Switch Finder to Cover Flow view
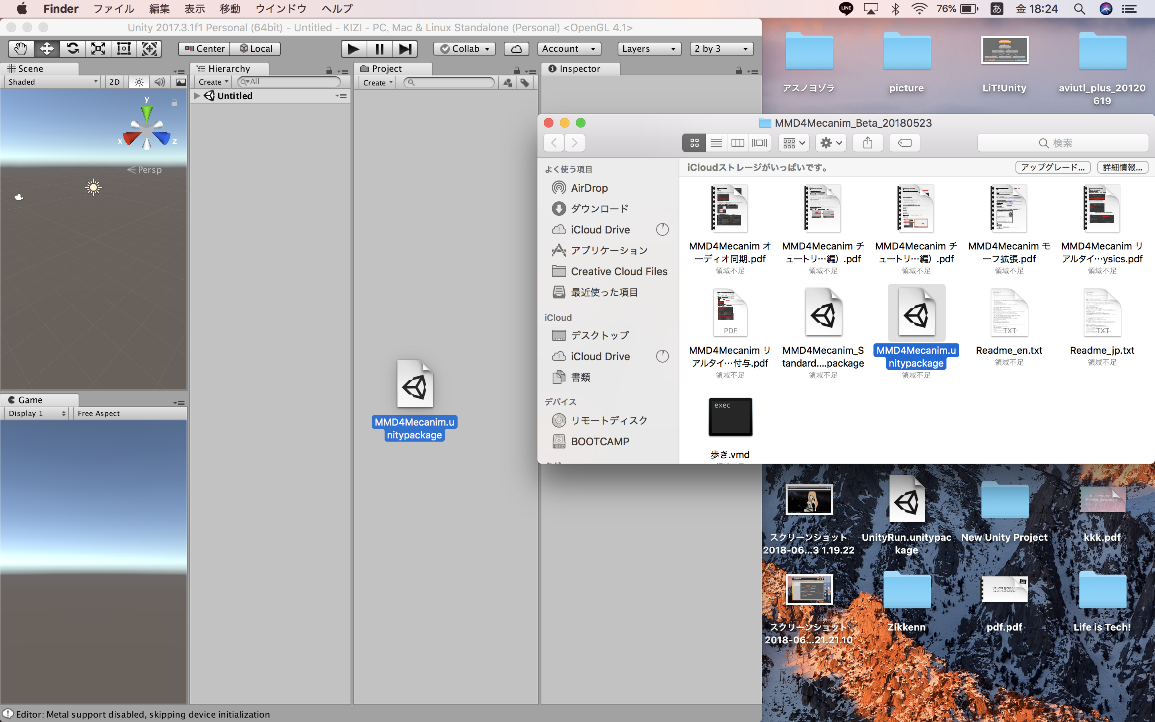This screenshot has height=722, width=1155. 759,143
